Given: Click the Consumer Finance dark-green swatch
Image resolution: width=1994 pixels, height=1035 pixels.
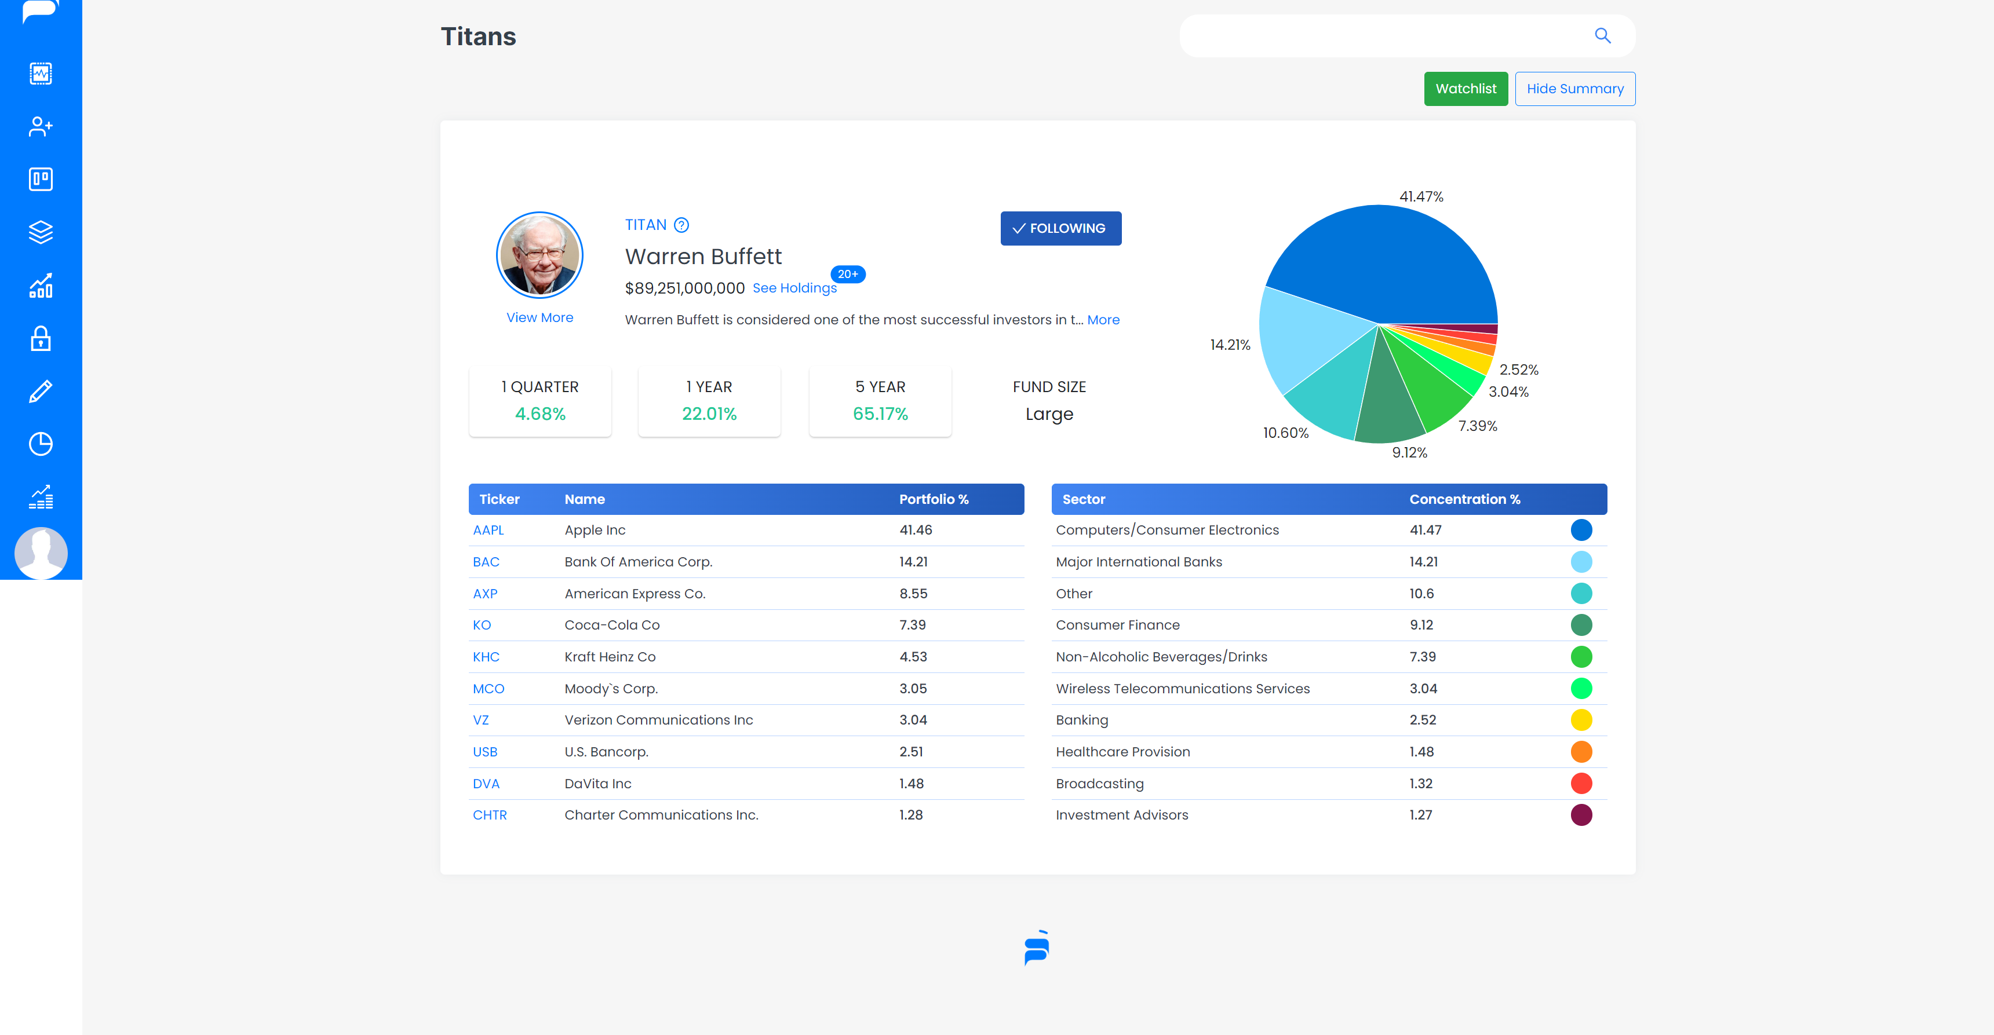Looking at the screenshot, I should pyautogui.click(x=1581, y=625).
